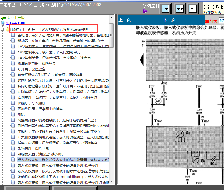Click the view control show-left-panel arrow button
Viewport: 224px width, 190px height.
pos(193,9)
